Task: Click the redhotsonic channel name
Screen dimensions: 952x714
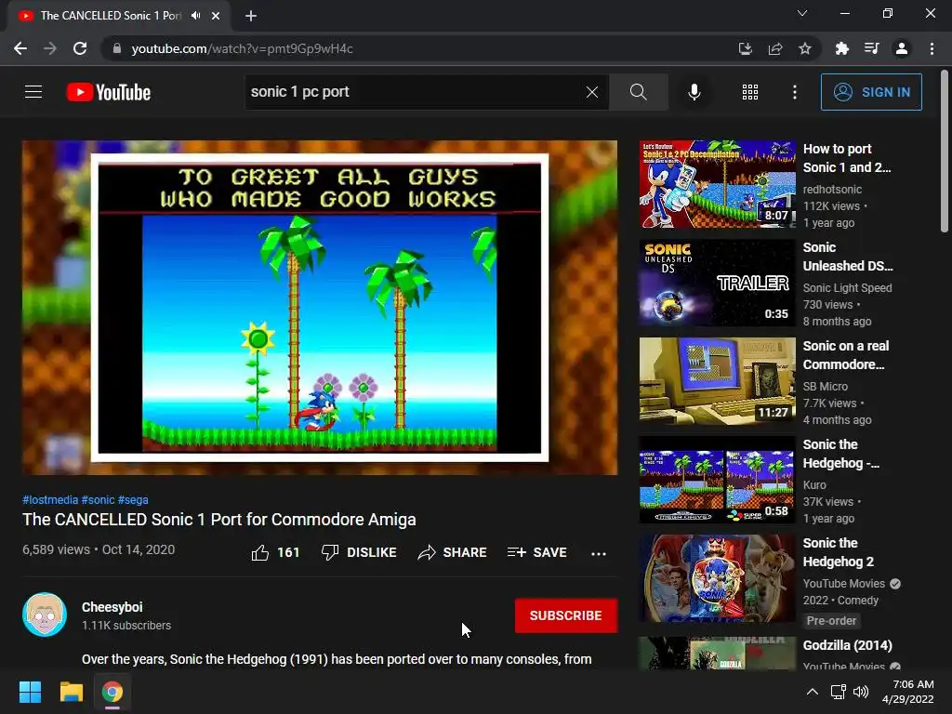Action: point(832,190)
